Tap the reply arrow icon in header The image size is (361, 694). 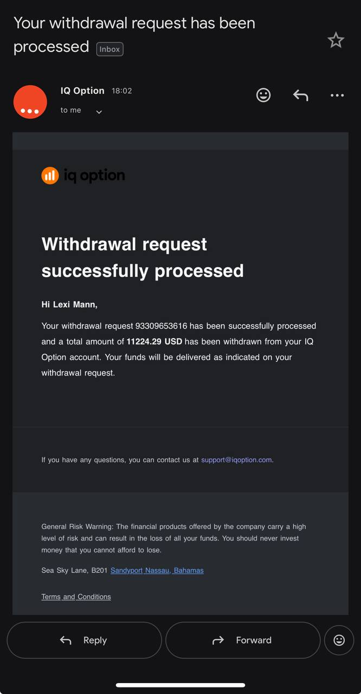pos(300,95)
